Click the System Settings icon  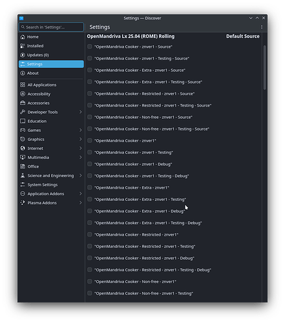tap(23, 185)
